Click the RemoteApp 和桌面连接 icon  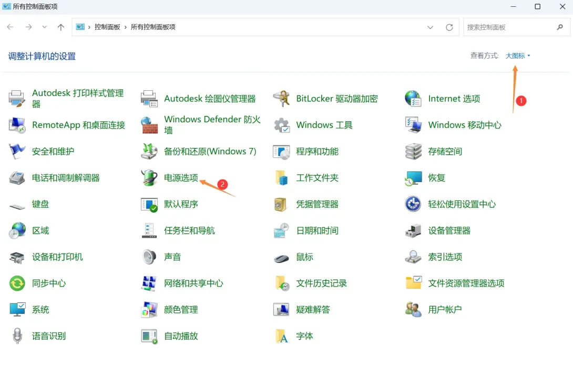(17, 125)
